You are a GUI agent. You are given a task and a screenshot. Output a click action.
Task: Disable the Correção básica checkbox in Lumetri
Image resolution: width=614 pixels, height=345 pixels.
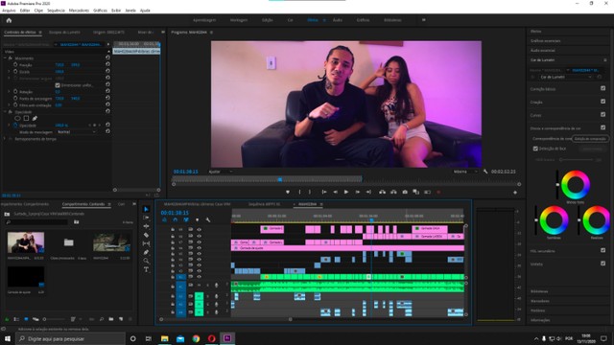[x=602, y=88]
